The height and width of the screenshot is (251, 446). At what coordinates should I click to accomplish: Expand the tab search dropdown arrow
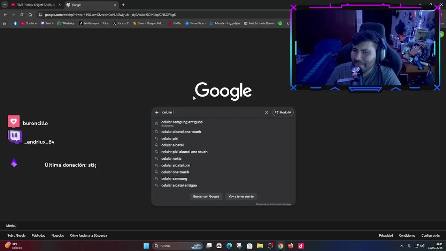[4, 5]
